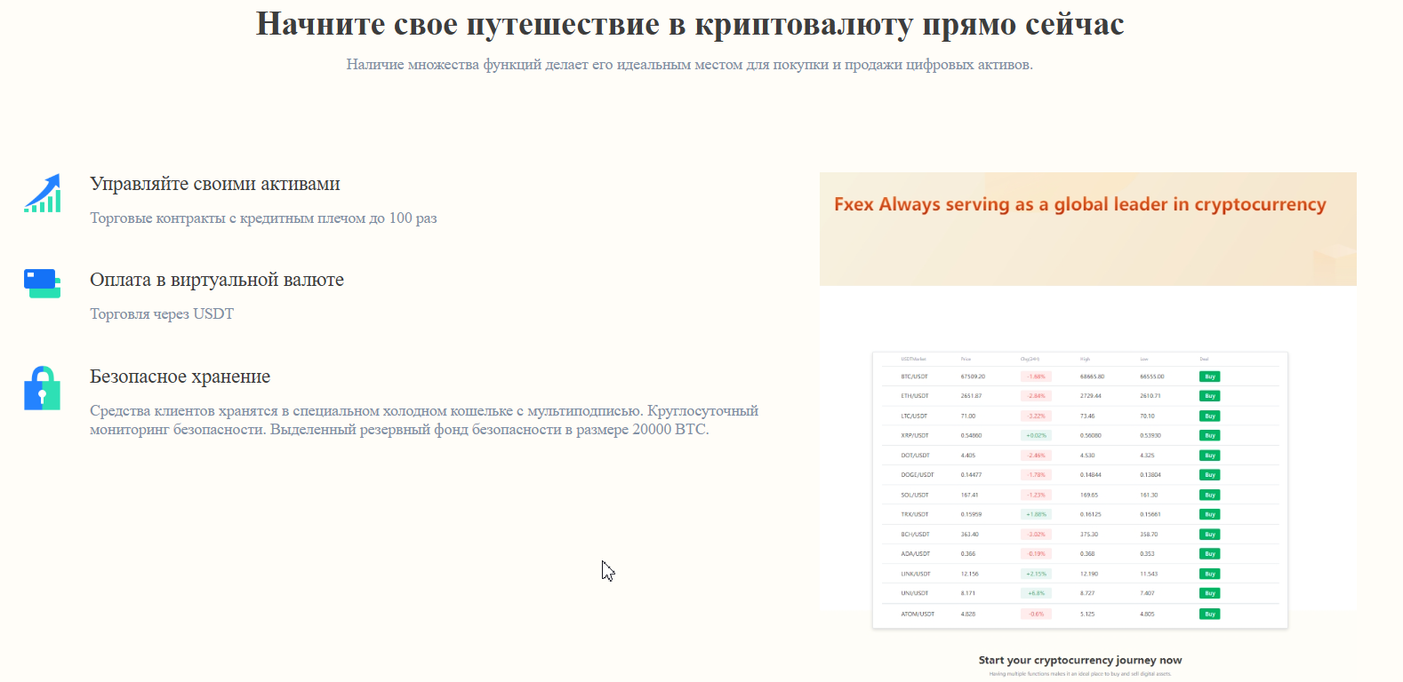
Task: Click the Chg(24H) column header
Action: tap(1030, 360)
